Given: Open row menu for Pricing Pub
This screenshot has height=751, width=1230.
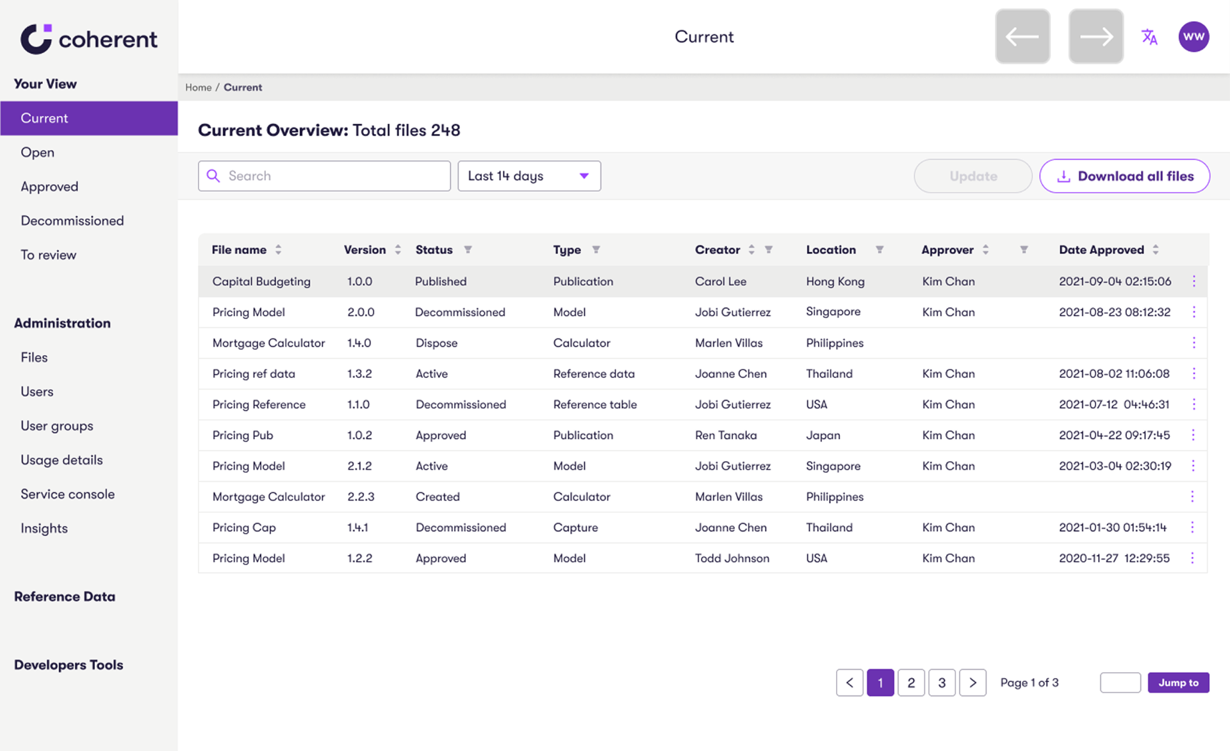Looking at the screenshot, I should click(x=1193, y=435).
